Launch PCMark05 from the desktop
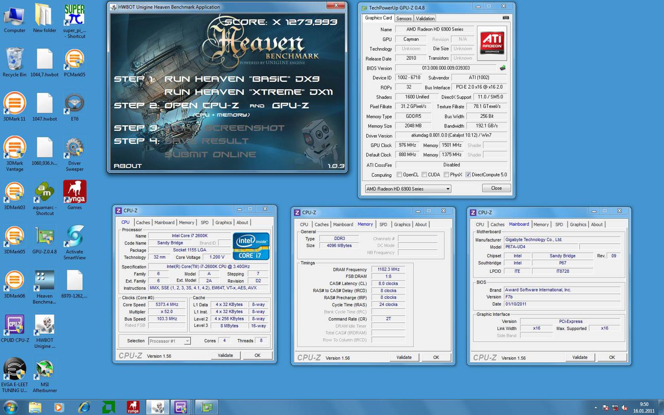 point(75,62)
